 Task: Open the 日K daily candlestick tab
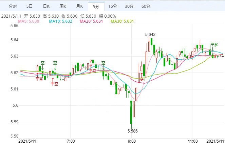click(46, 6)
